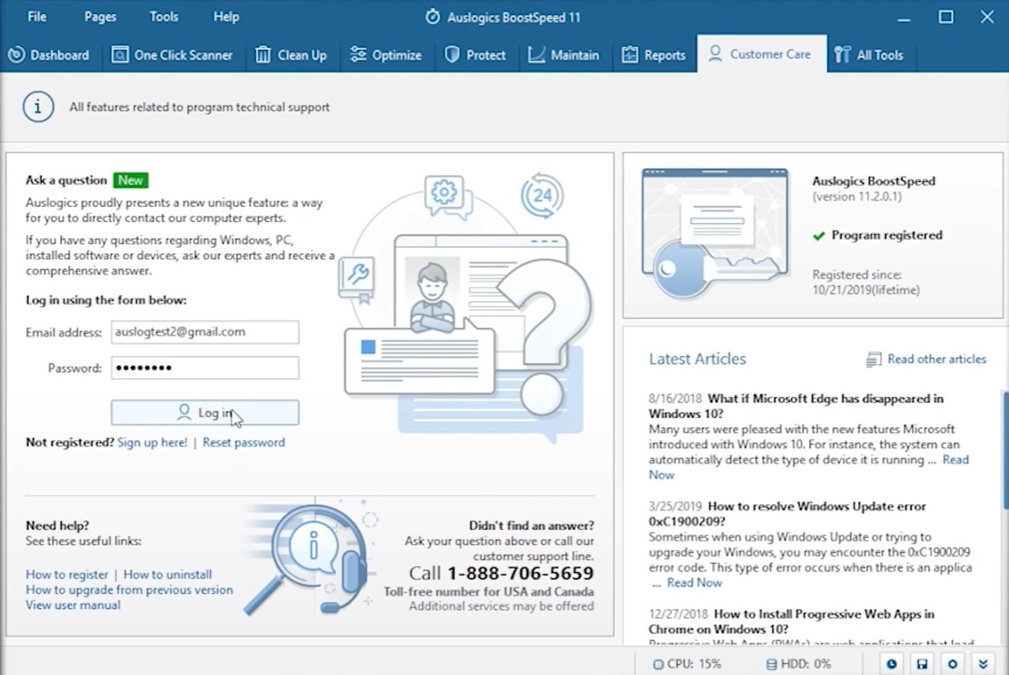Click the Latest Articles heading

pyautogui.click(x=697, y=359)
